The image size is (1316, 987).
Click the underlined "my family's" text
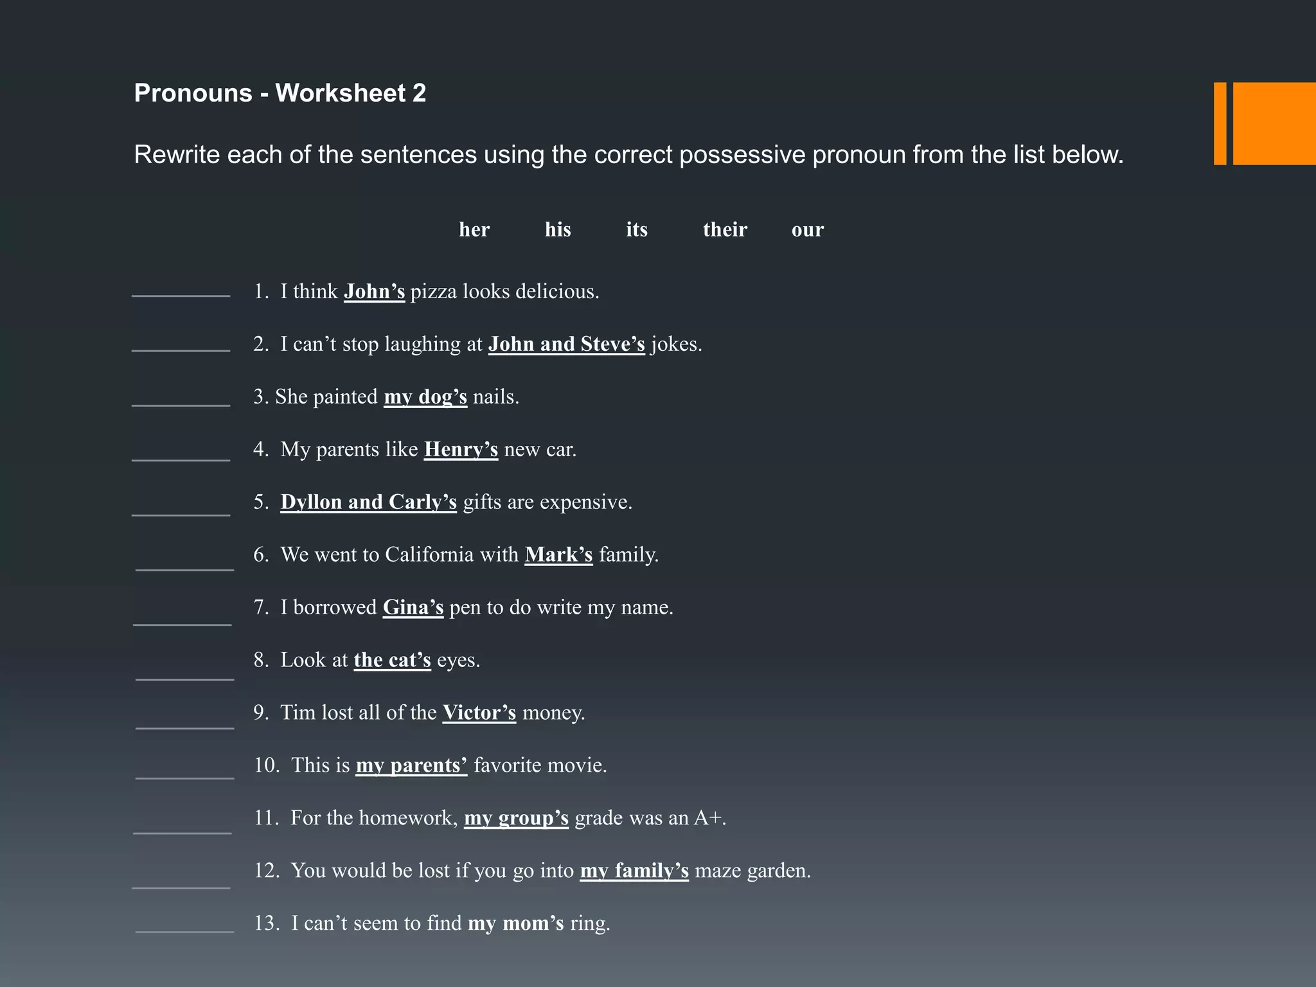pos(634,871)
